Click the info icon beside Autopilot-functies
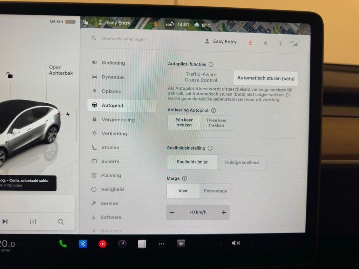The width and height of the screenshot is (359, 269). (211, 64)
